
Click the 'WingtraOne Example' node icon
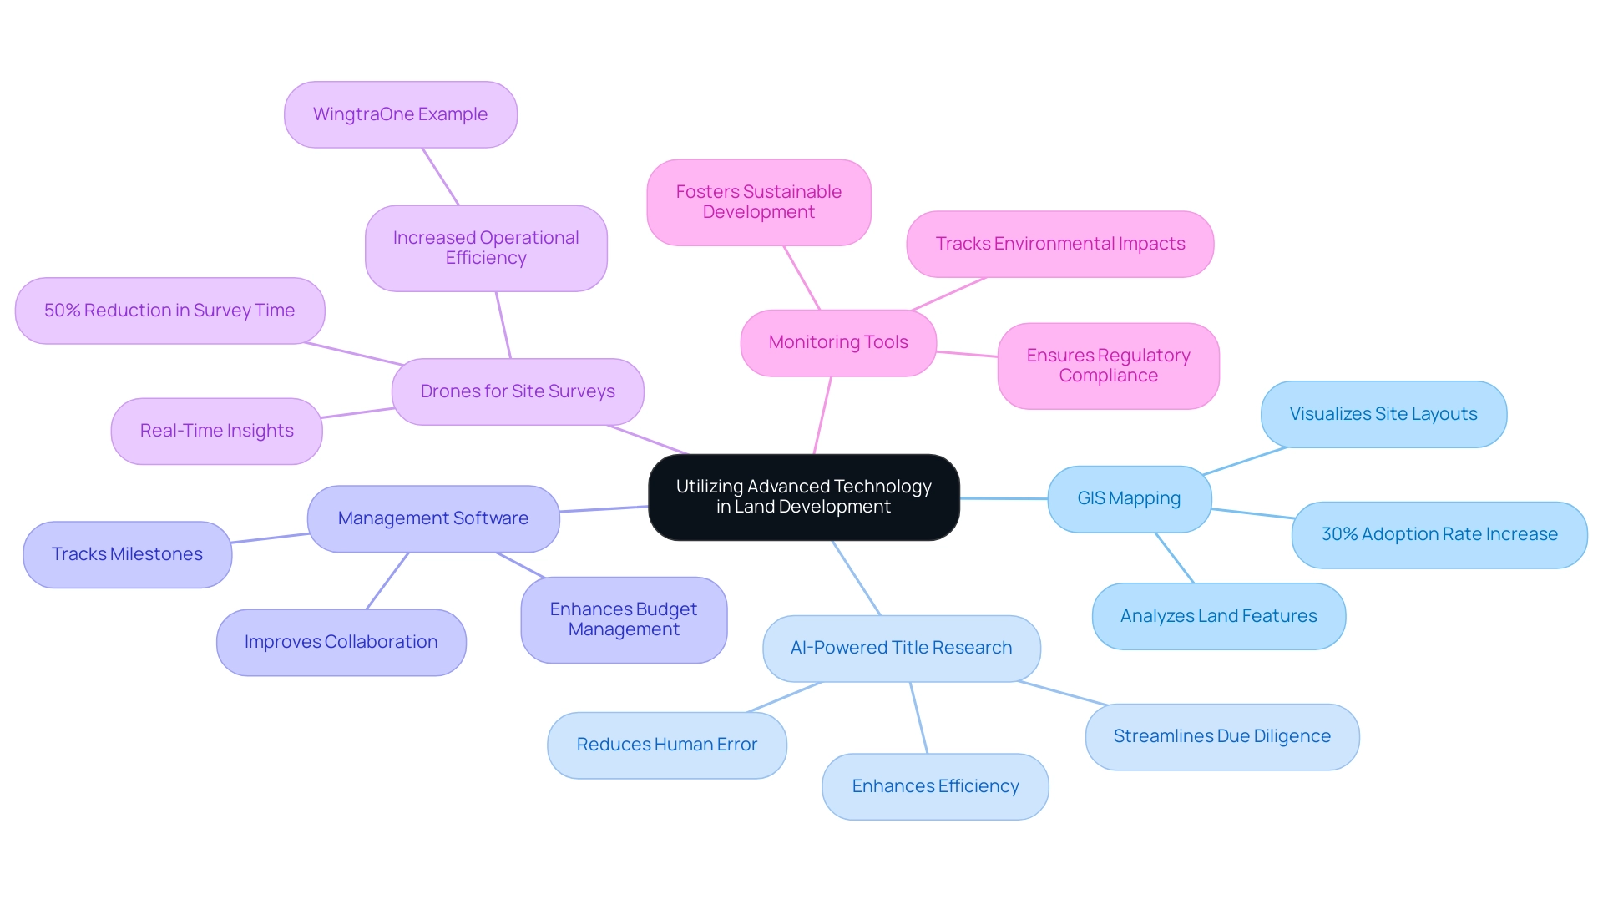tap(401, 113)
